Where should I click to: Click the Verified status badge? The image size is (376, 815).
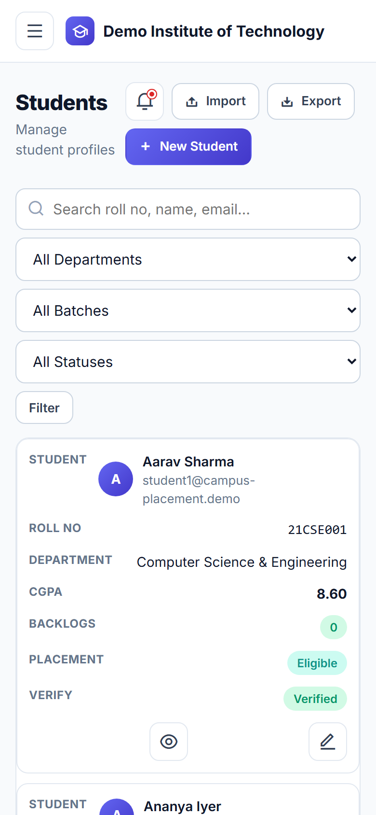click(315, 699)
